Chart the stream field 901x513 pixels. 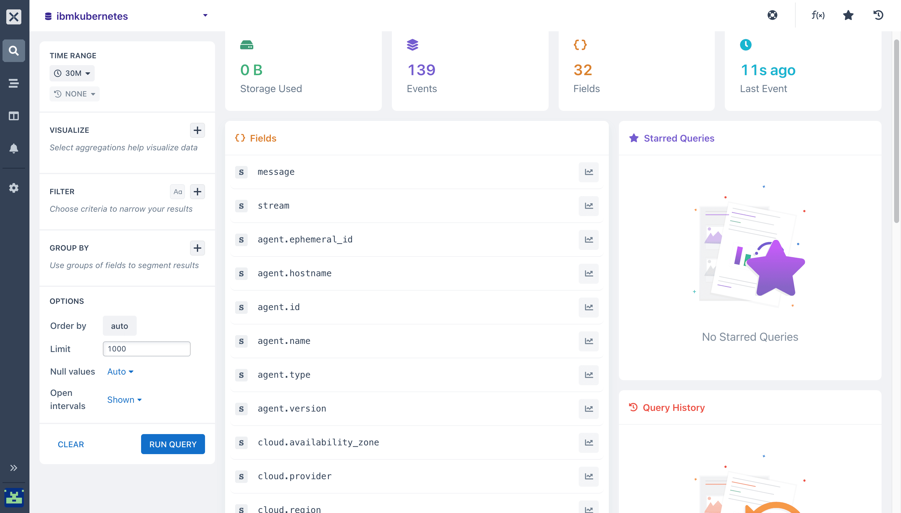pos(588,206)
